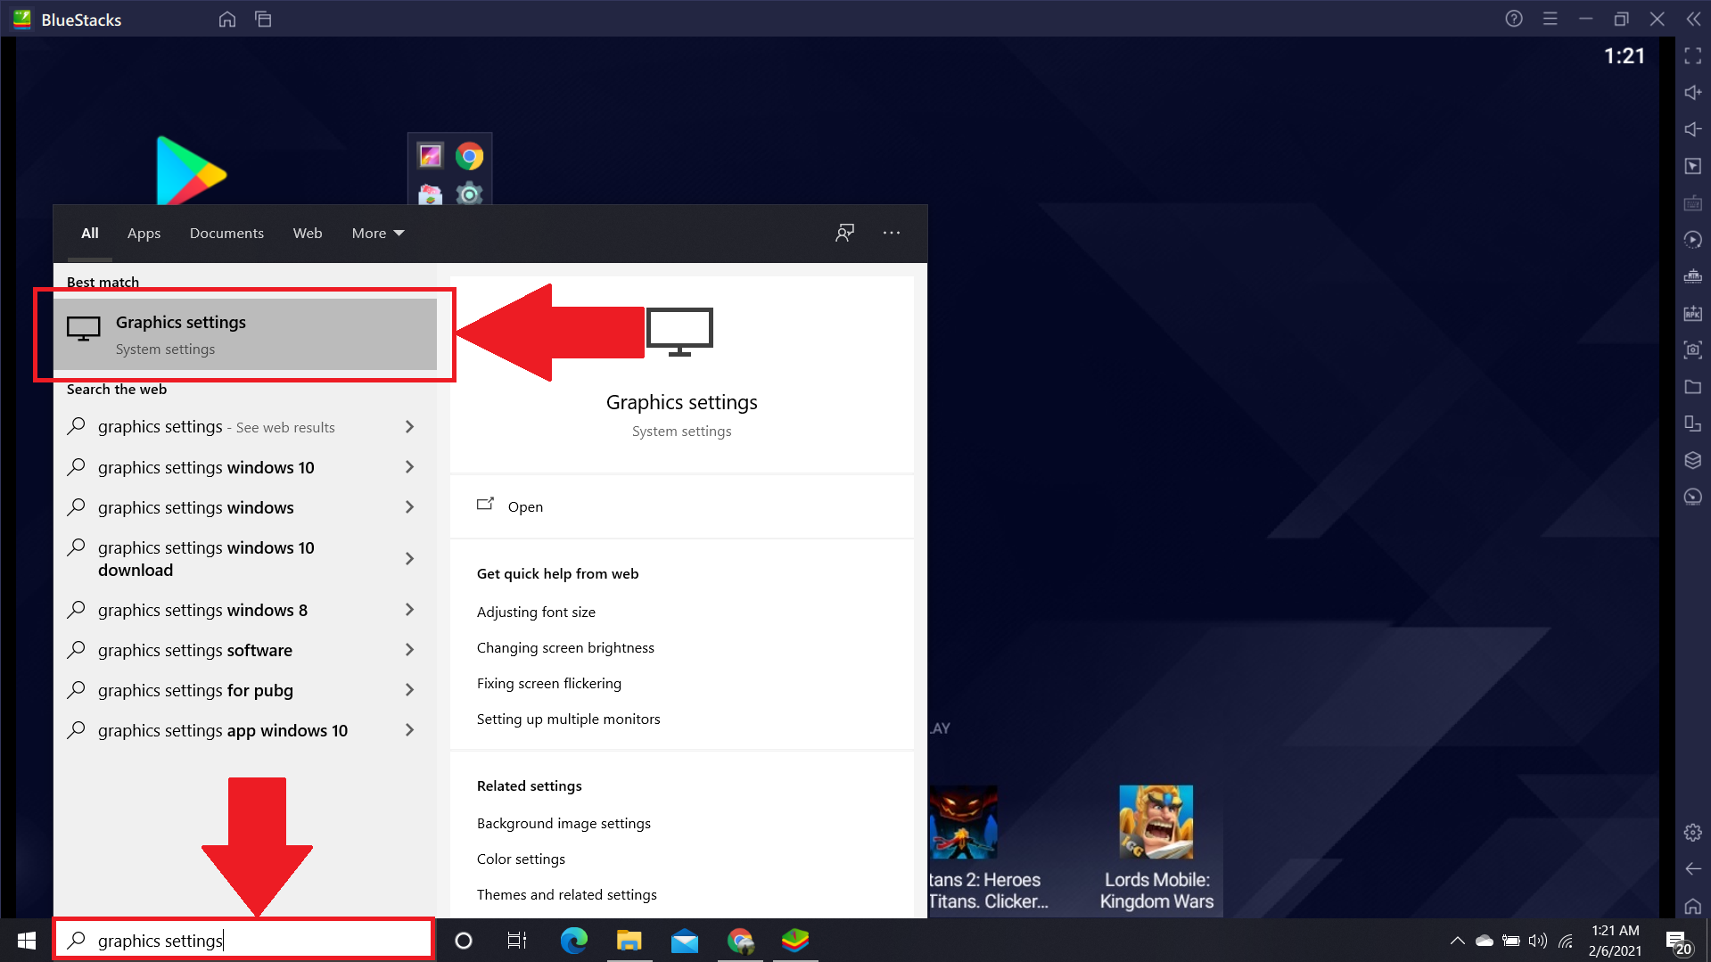Image resolution: width=1711 pixels, height=962 pixels.
Task: Open Changing screen brightness help link
Action: coord(565,647)
